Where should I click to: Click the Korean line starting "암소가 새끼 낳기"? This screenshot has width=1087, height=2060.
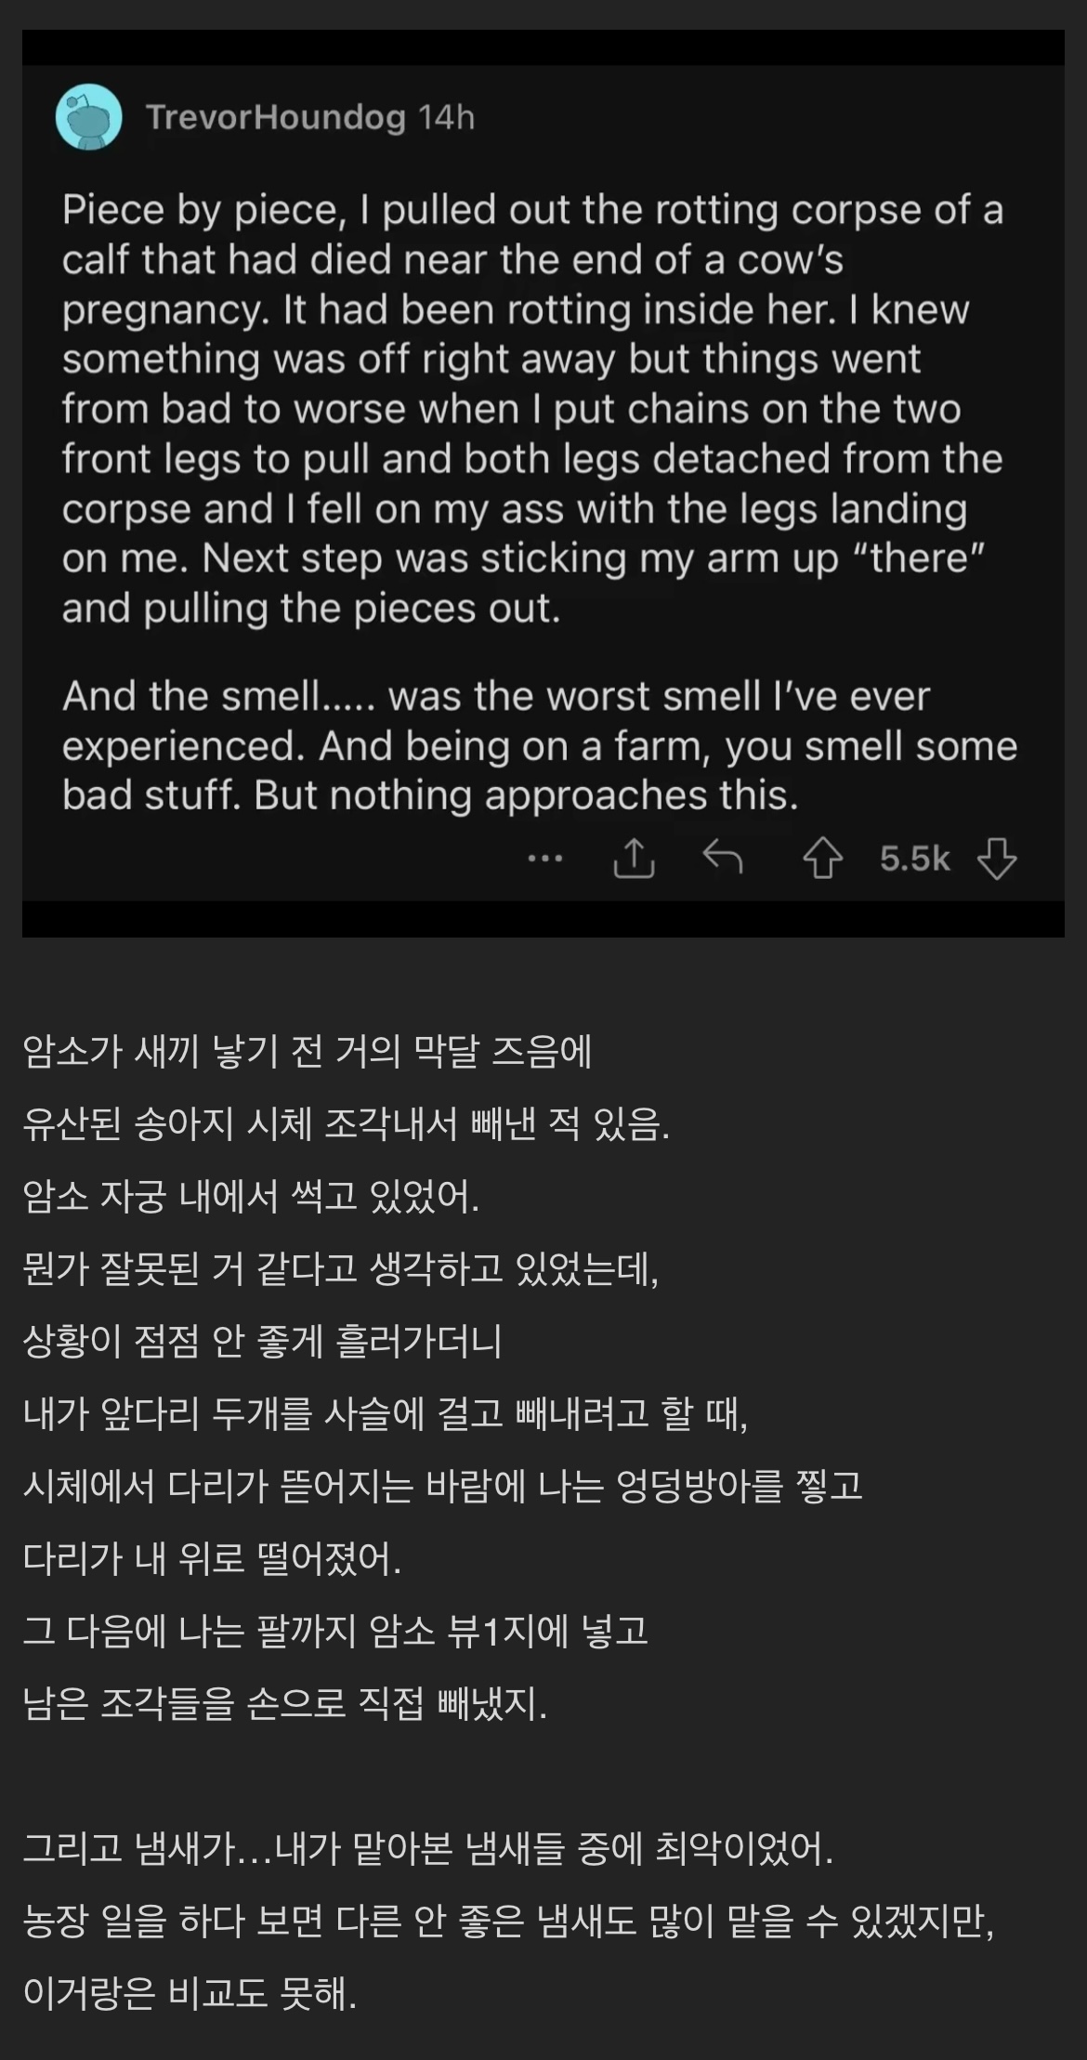click(308, 1052)
